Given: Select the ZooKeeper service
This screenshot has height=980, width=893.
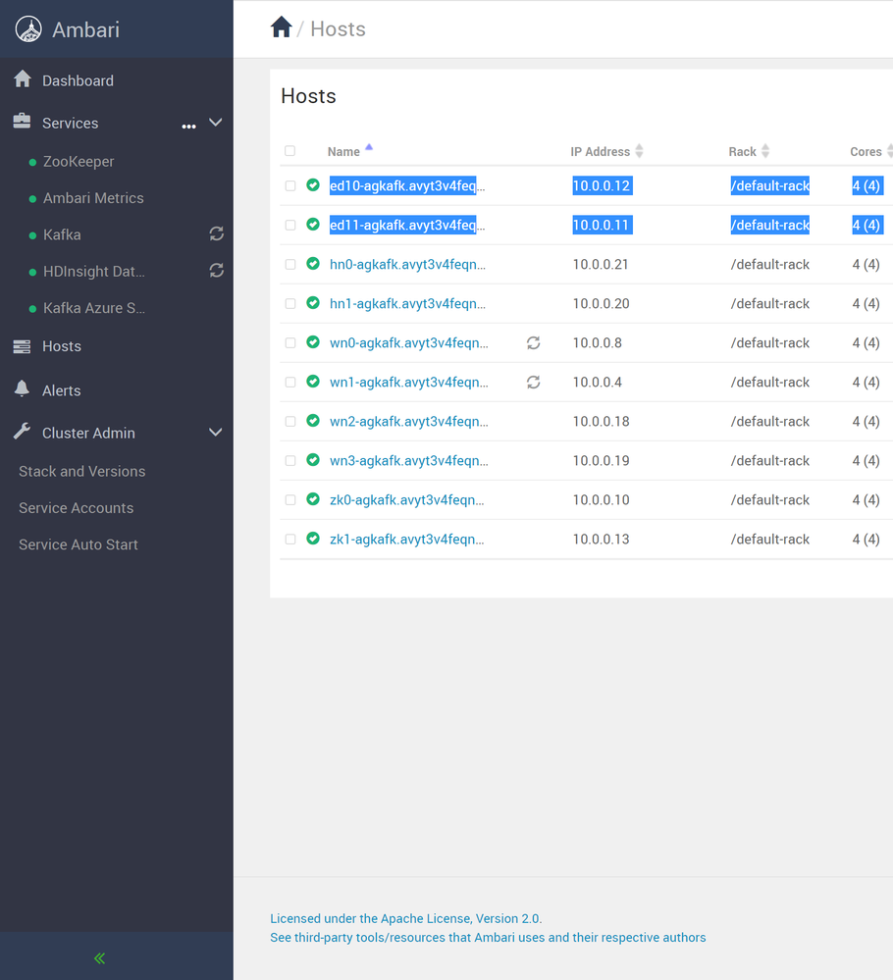Looking at the screenshot, I should pyautogui.click(x=79, y=161).
